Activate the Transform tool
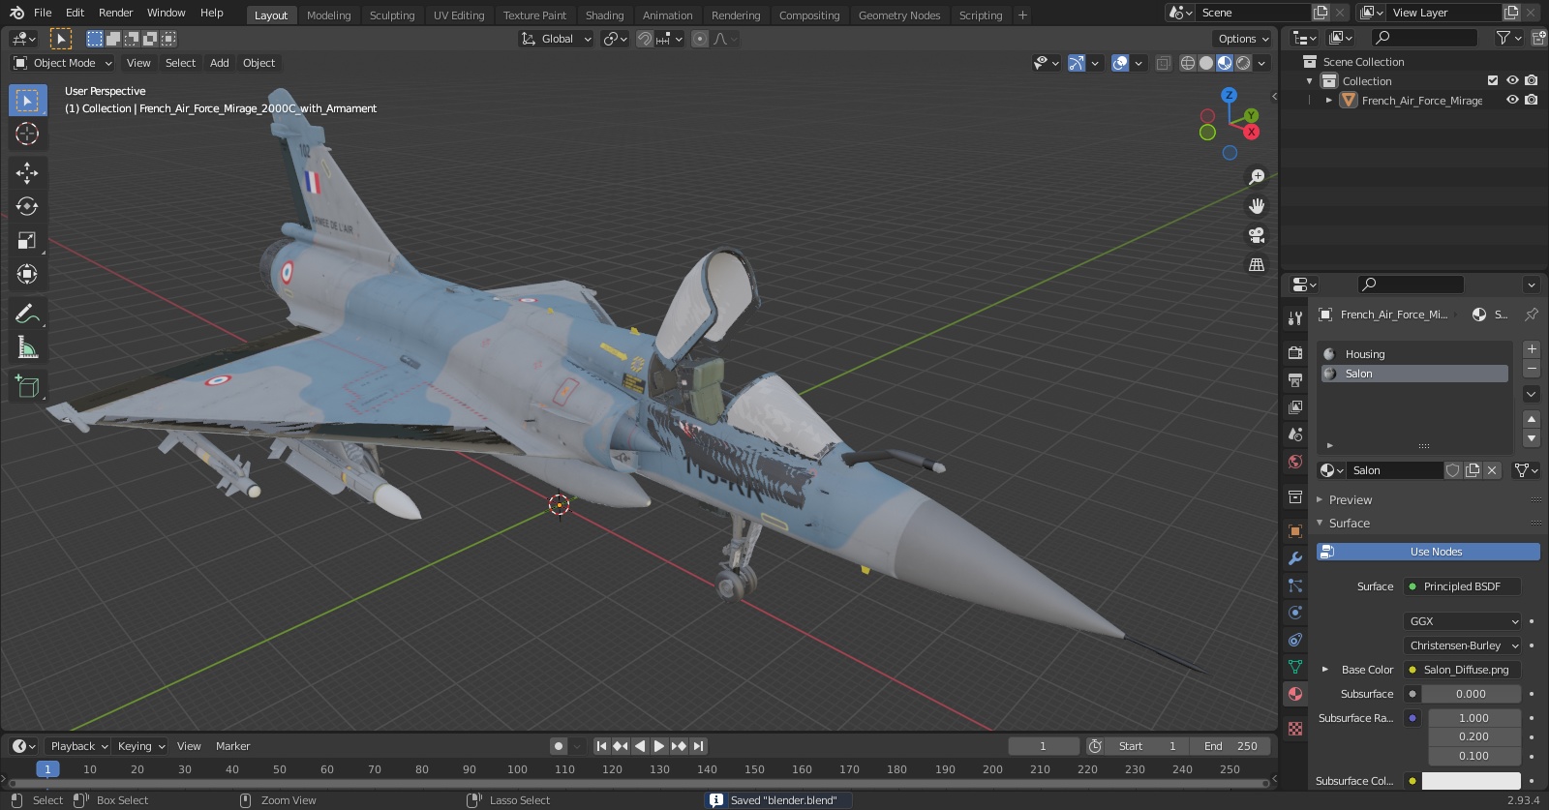Viewport: 1549px width, 810px height. pos(27,274)
